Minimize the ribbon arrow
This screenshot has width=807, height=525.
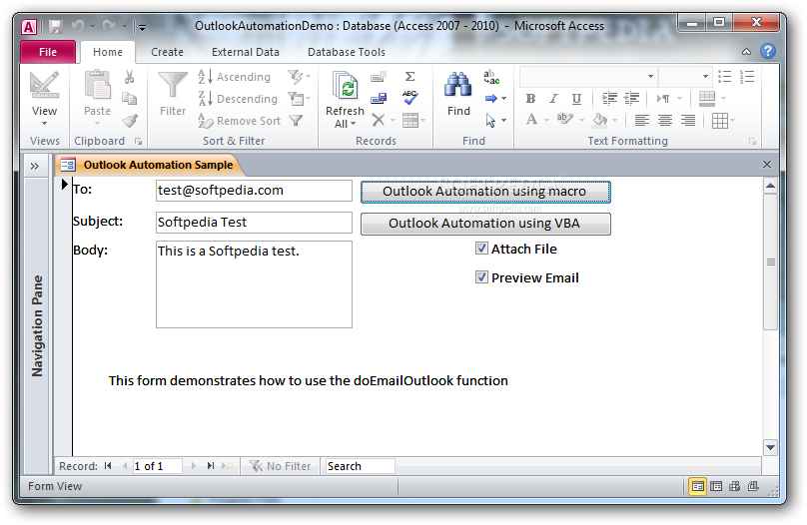[x=746, y=52]
